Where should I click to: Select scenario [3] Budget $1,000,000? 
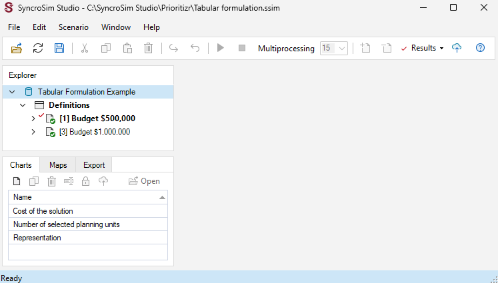point(95,132)
